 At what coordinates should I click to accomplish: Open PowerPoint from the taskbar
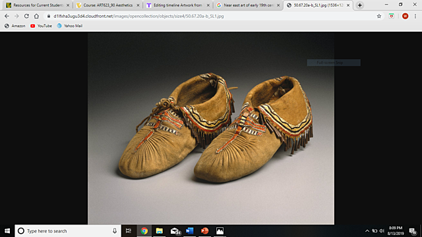205,231
